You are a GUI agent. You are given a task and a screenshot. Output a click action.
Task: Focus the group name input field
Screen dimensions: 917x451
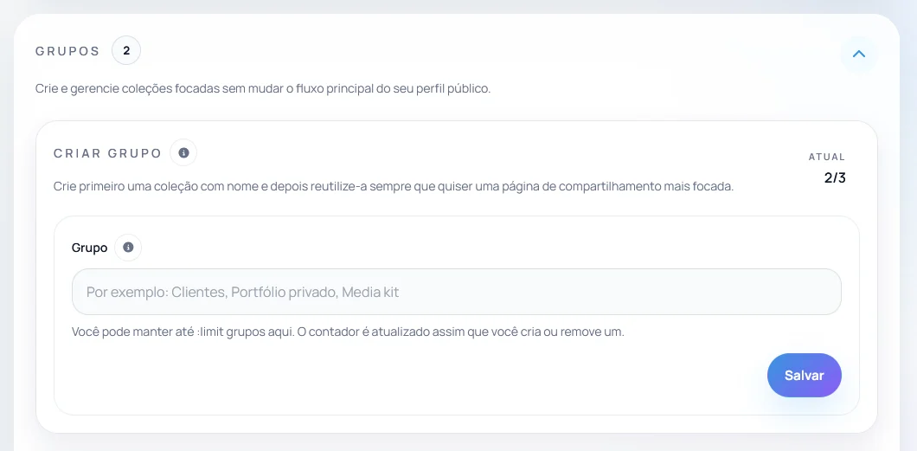pyautogui.click(x=456, y=292)
